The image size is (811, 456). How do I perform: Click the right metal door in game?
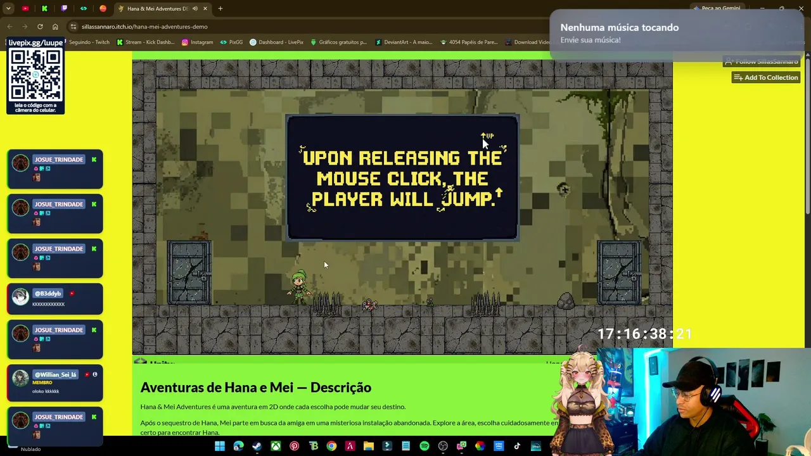point(619,273)
